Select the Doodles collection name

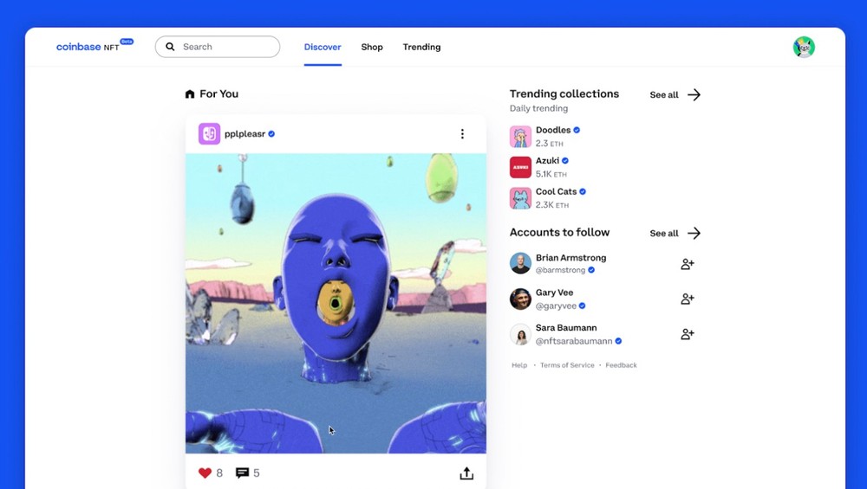point(553,130)
